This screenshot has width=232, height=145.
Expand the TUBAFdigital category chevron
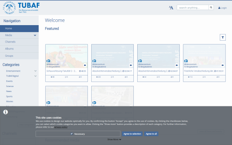pyautogui.click(x=36, y=76)
